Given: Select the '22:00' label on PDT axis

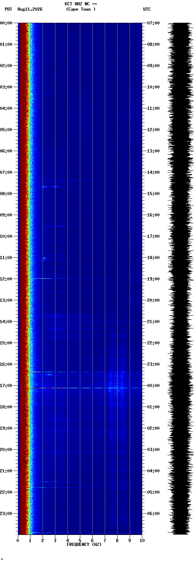Looking at the screenshot, I should (x=6, y=492).
